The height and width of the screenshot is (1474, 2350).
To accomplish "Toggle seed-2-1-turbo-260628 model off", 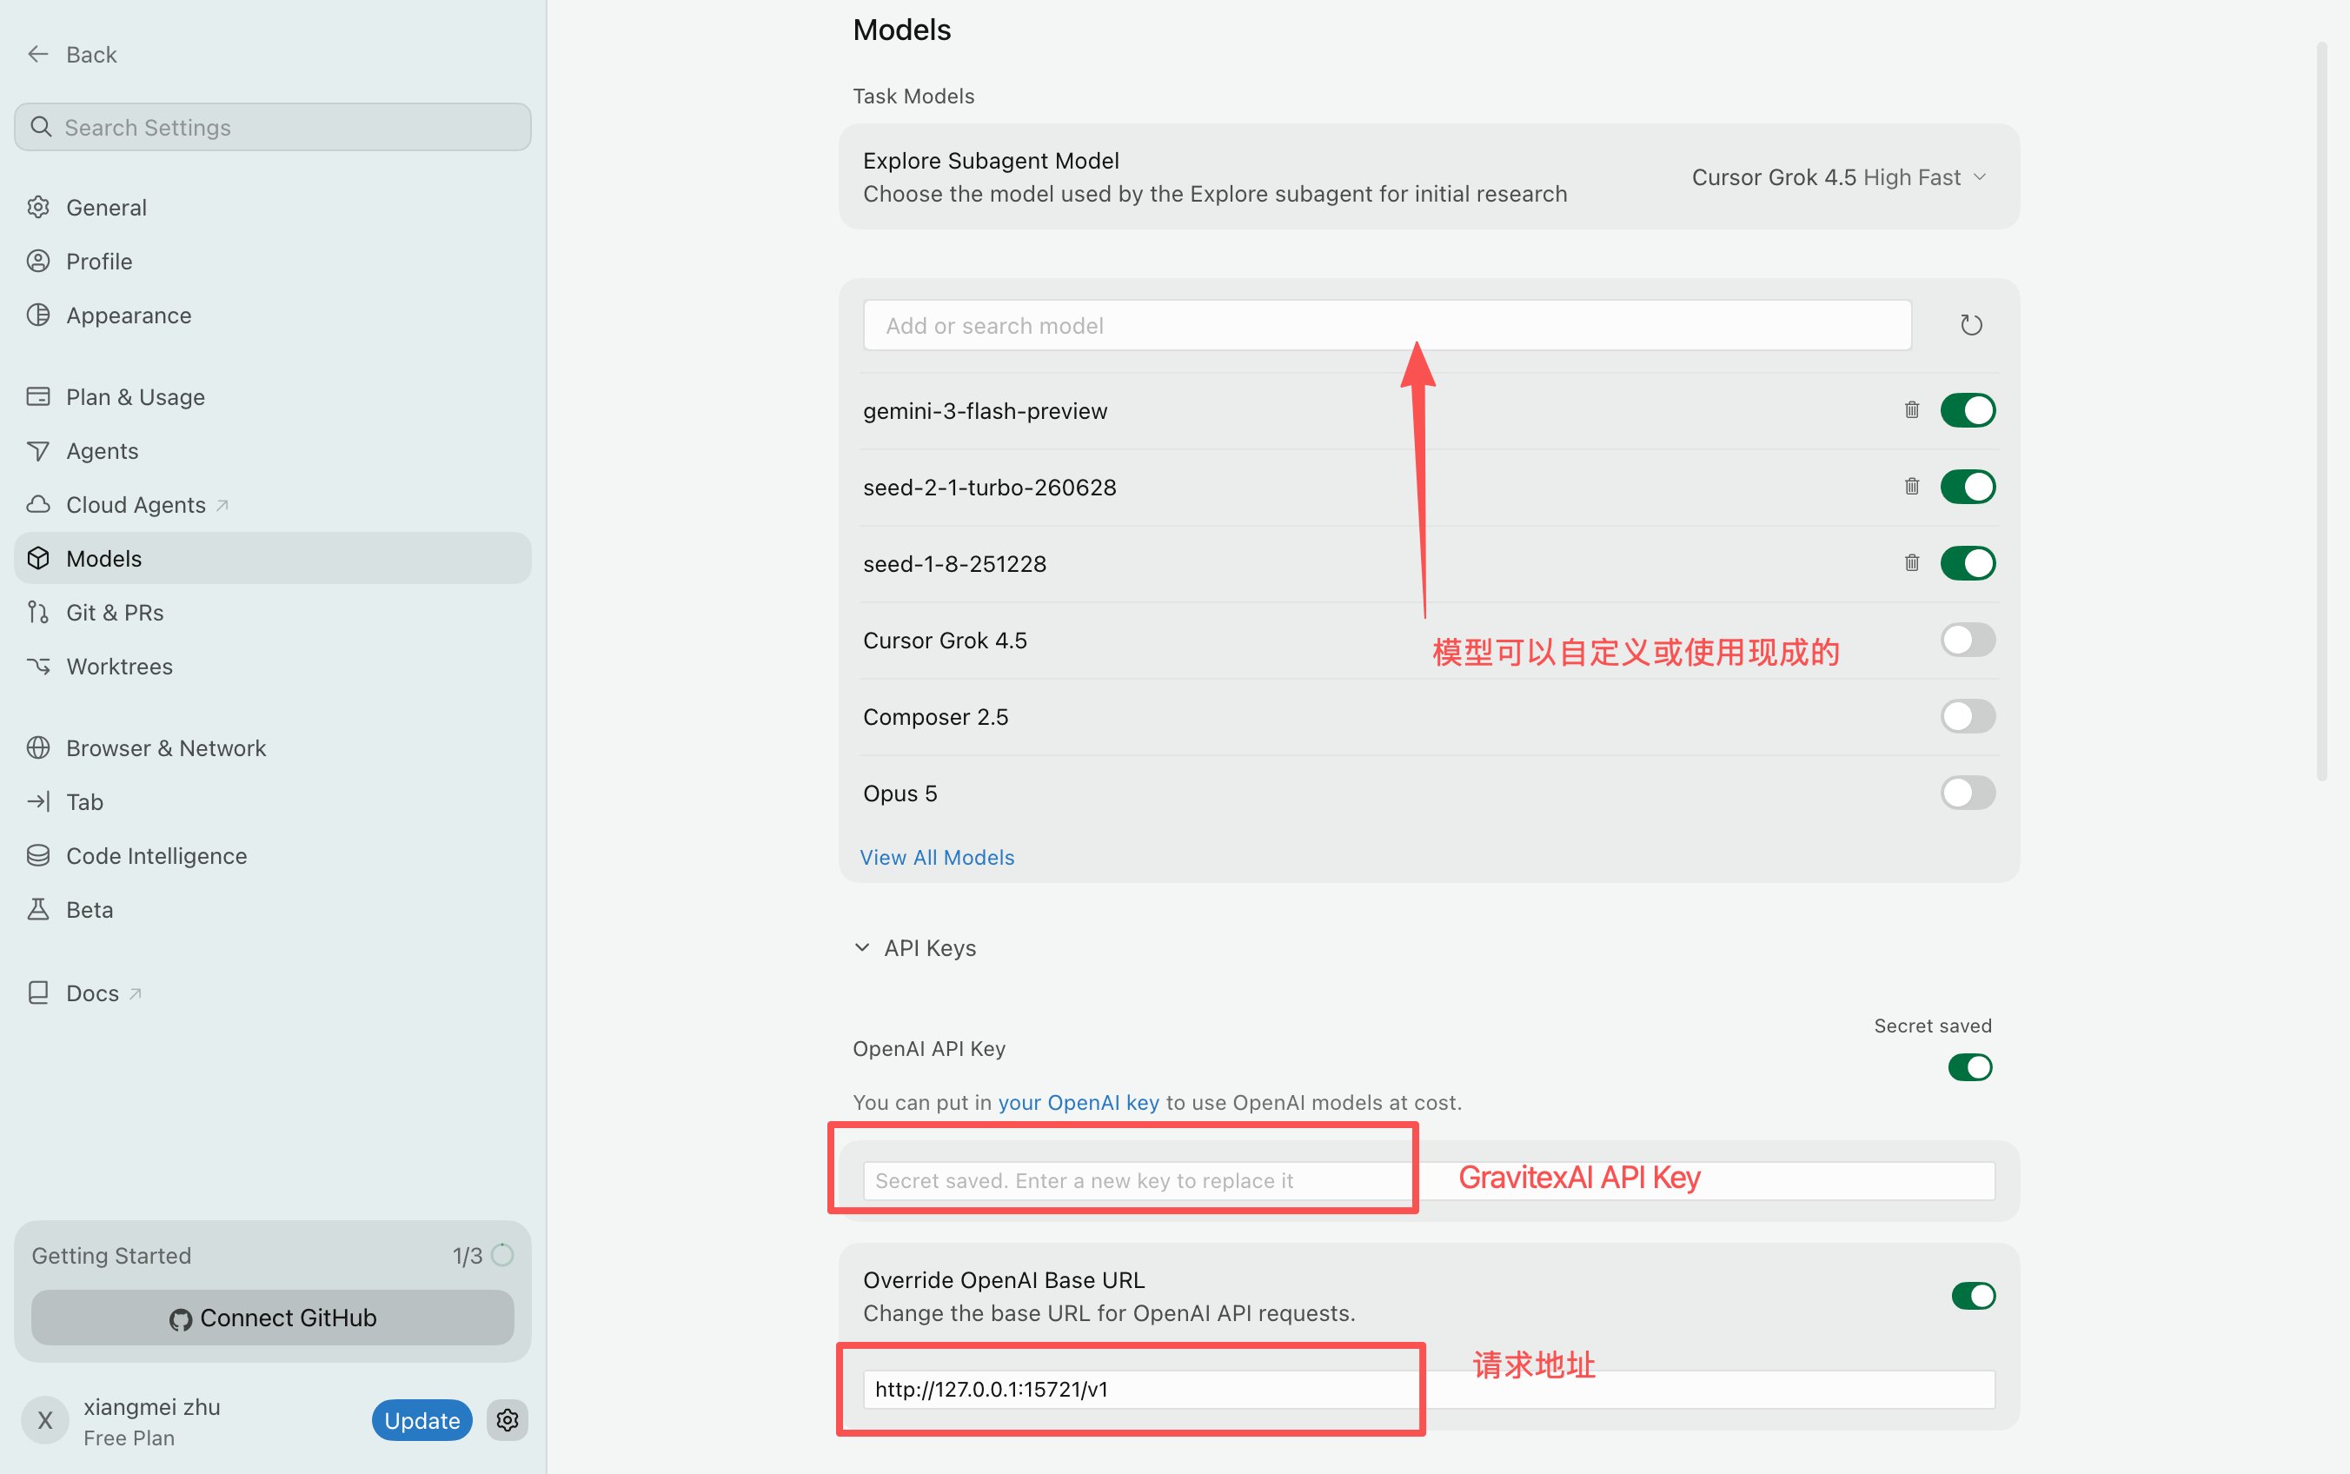I will click(1968, 487).
